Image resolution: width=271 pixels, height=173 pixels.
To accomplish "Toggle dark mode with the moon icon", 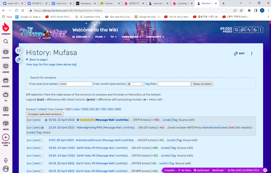I will click(255, 30).
